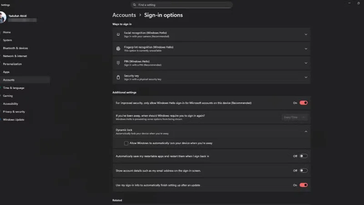Click the Sign-in options page heading
The height and width of the screenshot is (205, 364).
click(163, 15)
